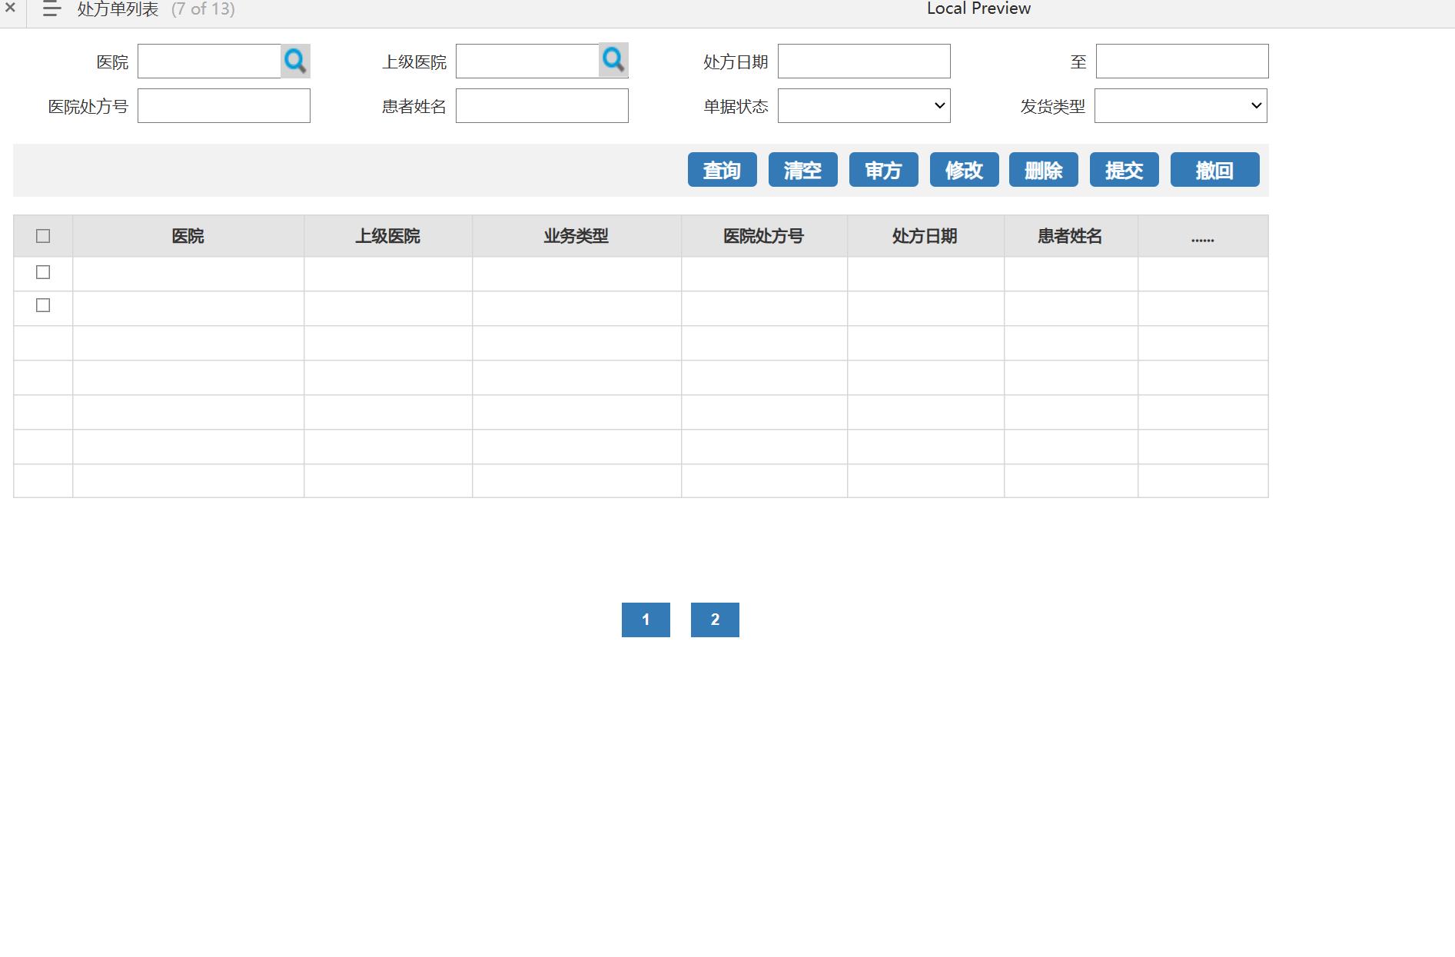
Task: Go to page 1
Action: pos(646,620)
